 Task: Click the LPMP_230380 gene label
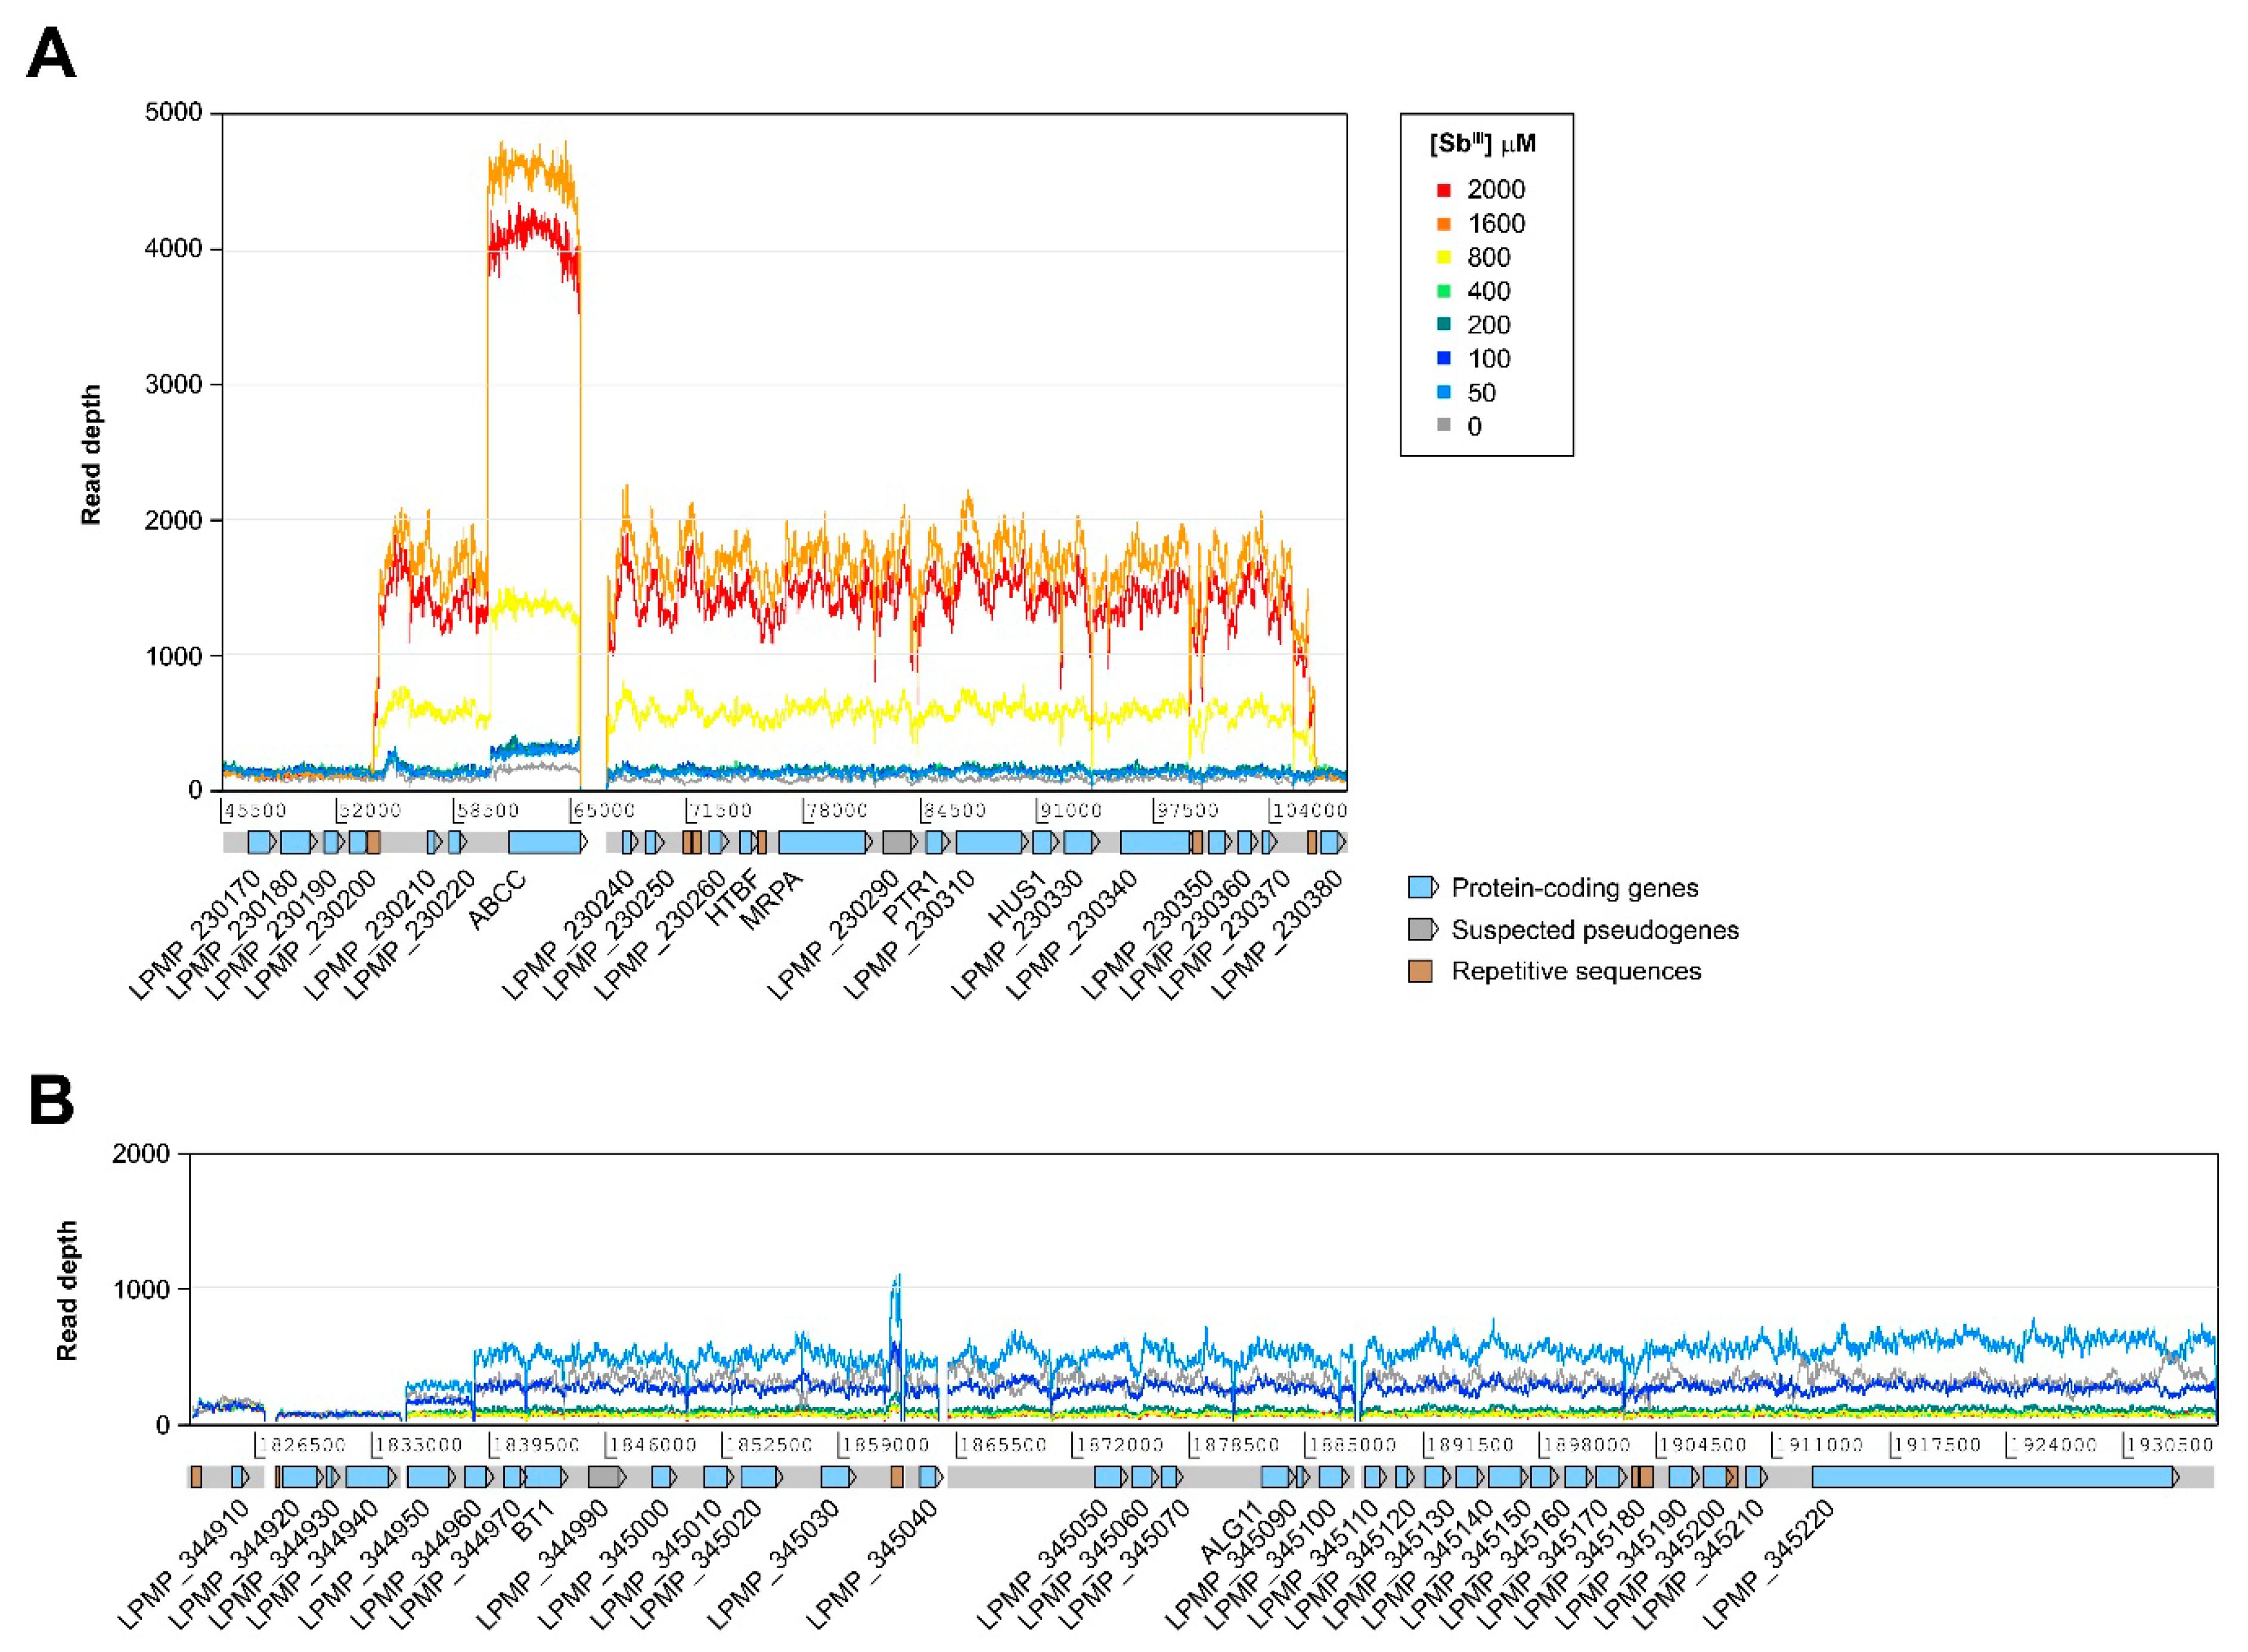click(1276, 935)
